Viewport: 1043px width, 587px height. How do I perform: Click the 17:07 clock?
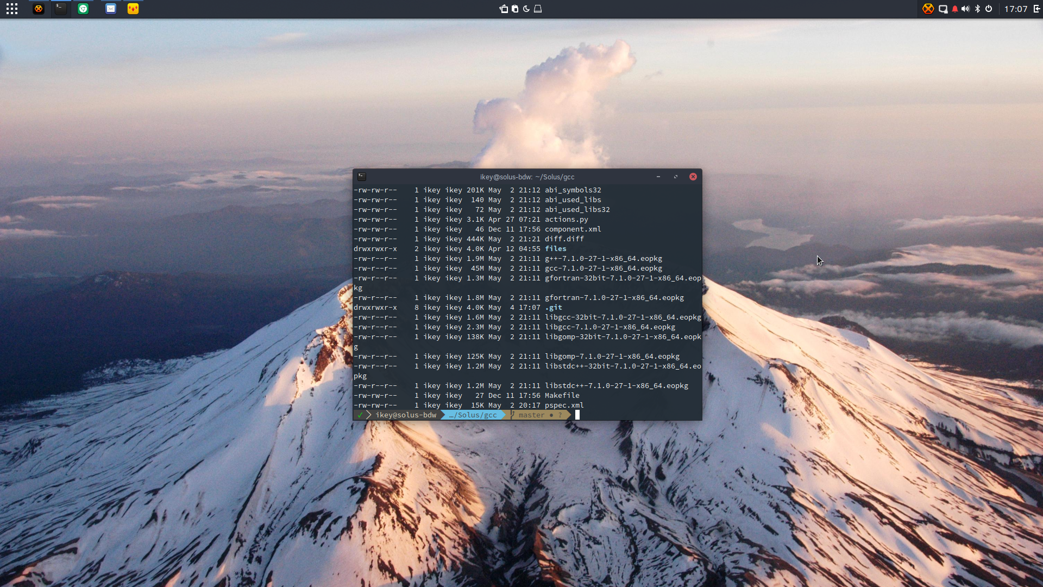1016,9
